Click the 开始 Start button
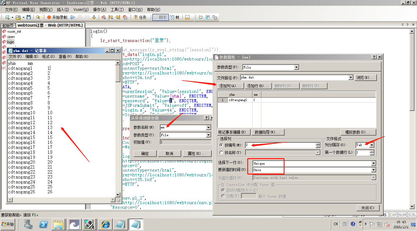This screenshot has height=231, width=417. tap(8, 224)
